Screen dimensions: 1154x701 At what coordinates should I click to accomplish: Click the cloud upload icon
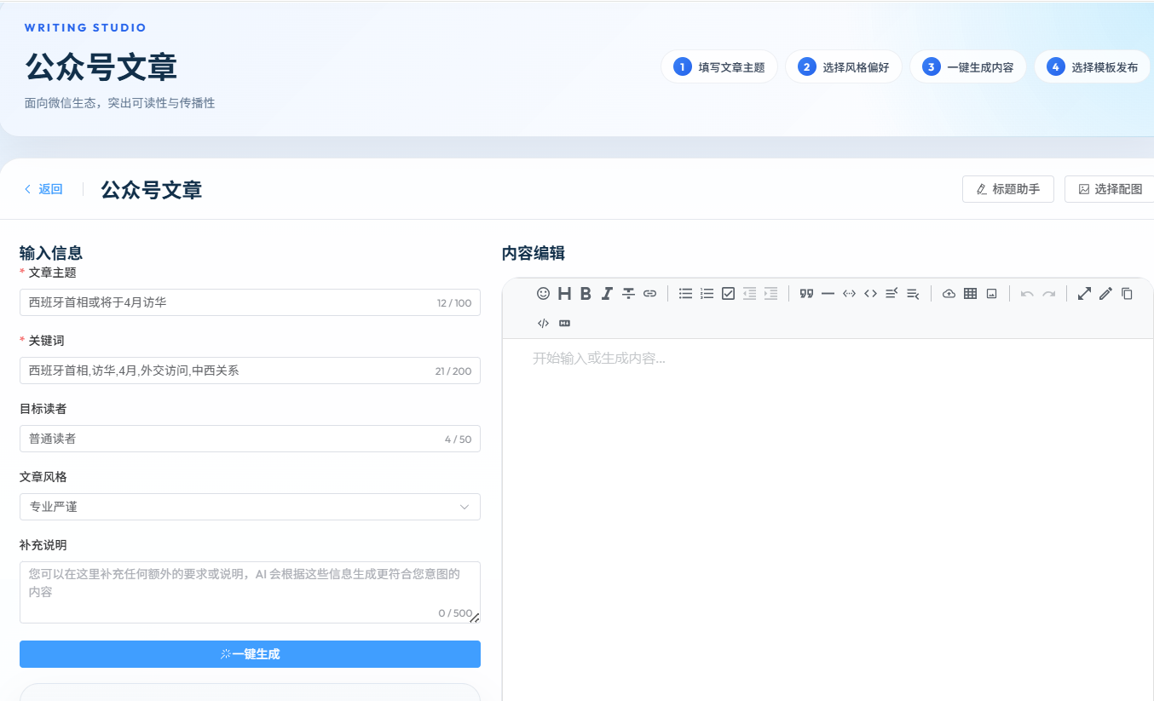click(x=949, y=294)
